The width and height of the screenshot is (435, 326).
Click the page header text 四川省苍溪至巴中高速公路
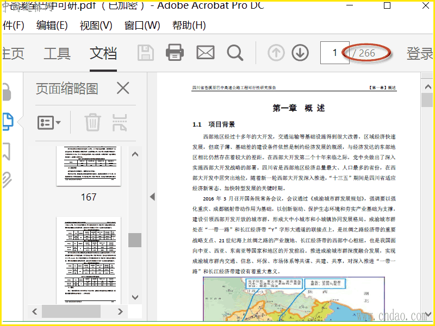[x=234, y=88]
